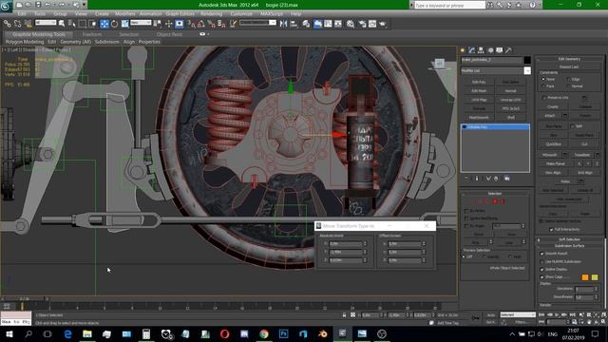Open the Key Filters Selected dropdown

(518, 314)
